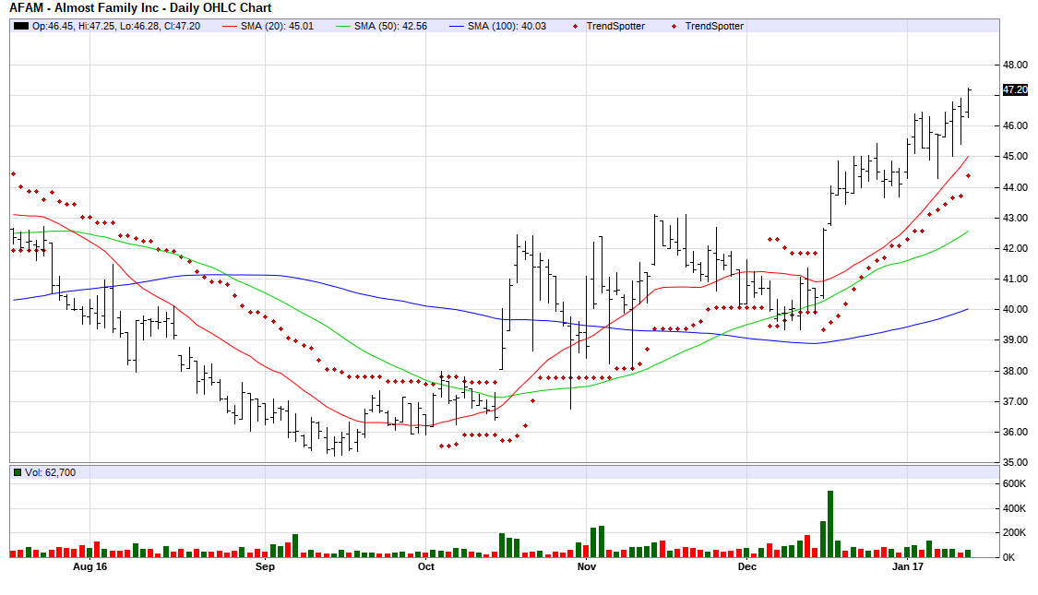Click the 'Nov' date axis label
This screenshot has width=1038, height=595.
587,566
